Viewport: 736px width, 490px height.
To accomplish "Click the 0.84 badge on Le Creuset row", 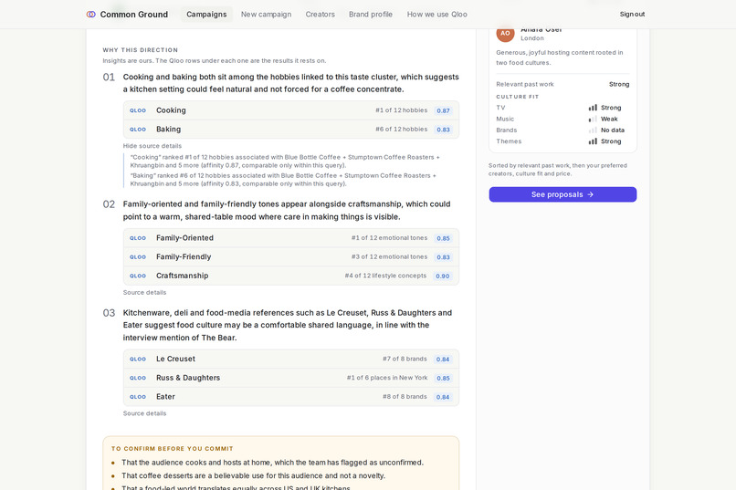I will pos(443,360).
